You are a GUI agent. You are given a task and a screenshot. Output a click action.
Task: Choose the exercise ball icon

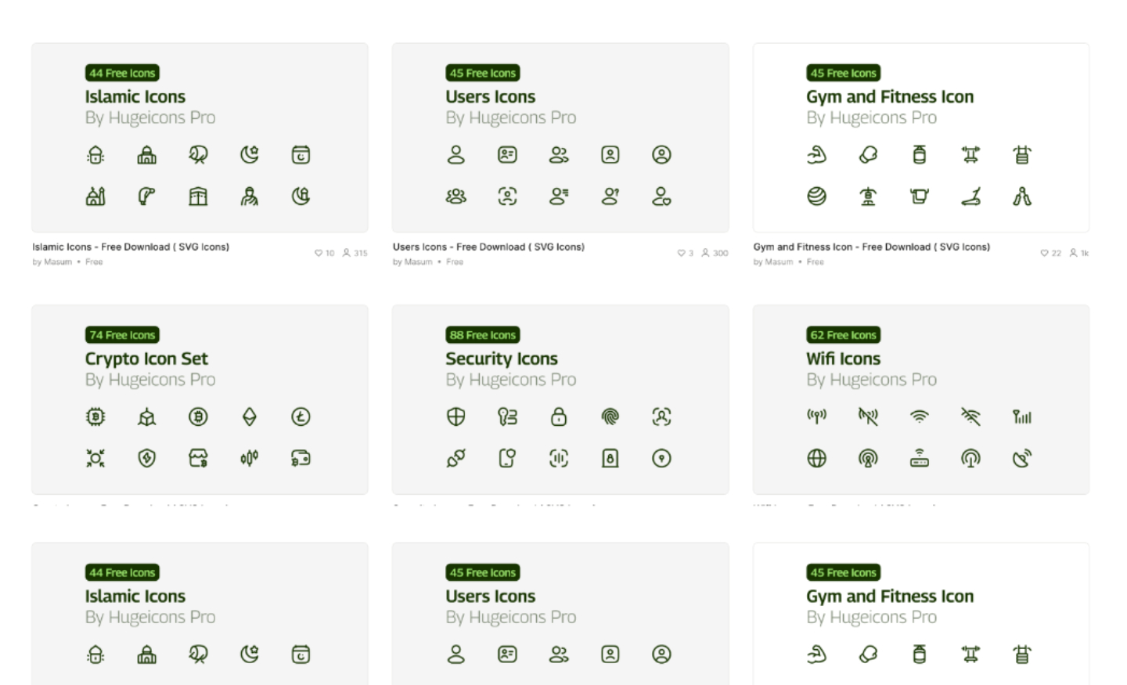point(817,196)
